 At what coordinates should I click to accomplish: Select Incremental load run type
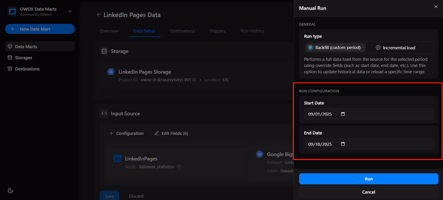click(x=396, y=48)
